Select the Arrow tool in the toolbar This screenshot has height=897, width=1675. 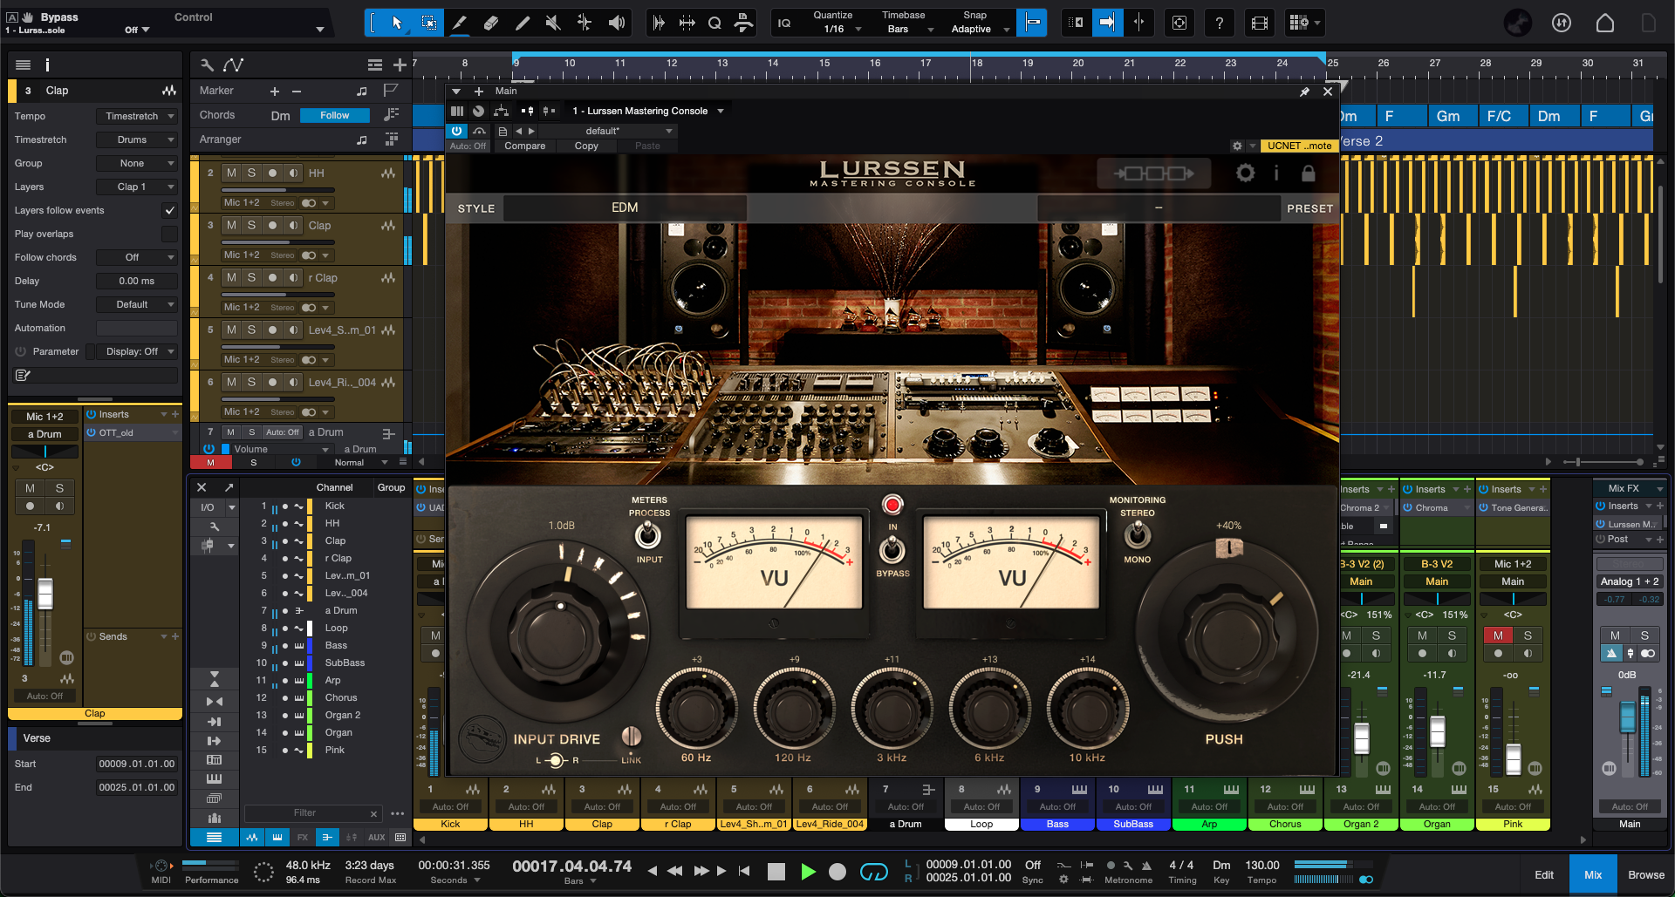point(397,23)
